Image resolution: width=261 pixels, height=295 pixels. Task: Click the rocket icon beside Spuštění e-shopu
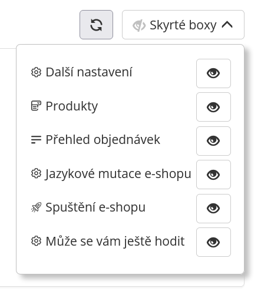click(36, 207)
